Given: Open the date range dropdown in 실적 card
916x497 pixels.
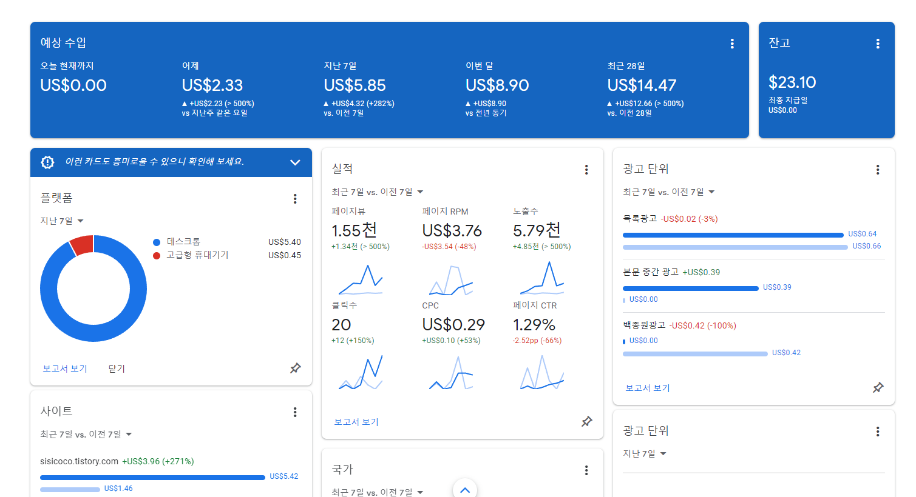Looking at the screenshot, I should click(x=378, y=192).
